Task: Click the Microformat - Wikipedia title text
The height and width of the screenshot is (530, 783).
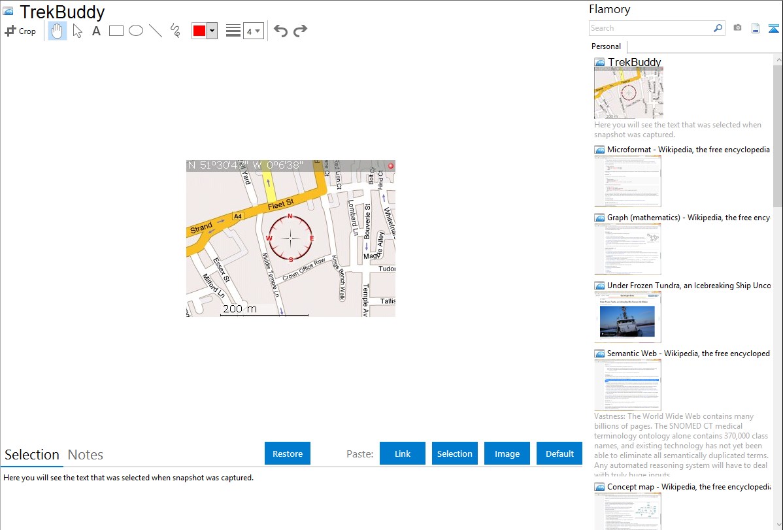Action: pos(688,150)
